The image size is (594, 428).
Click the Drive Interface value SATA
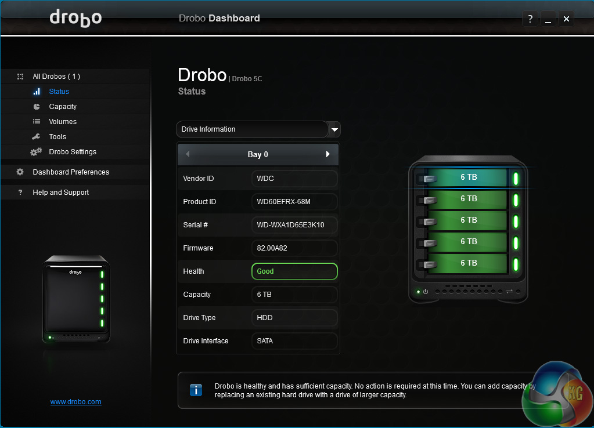tap(294, 341)
